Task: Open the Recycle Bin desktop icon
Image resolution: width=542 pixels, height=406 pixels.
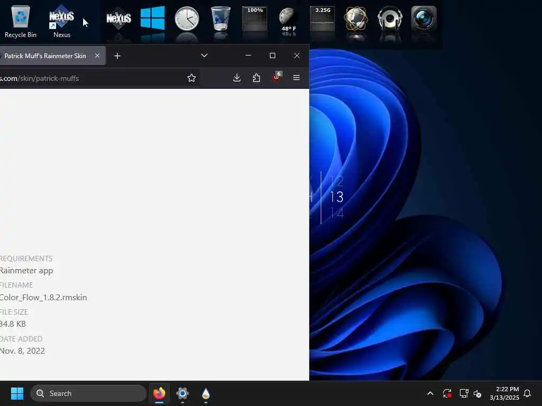Action: click(x=21, y=21)
